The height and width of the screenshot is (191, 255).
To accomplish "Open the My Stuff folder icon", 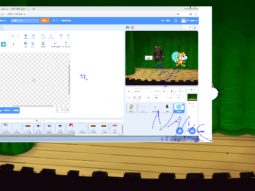I will [x=175, y=21].
